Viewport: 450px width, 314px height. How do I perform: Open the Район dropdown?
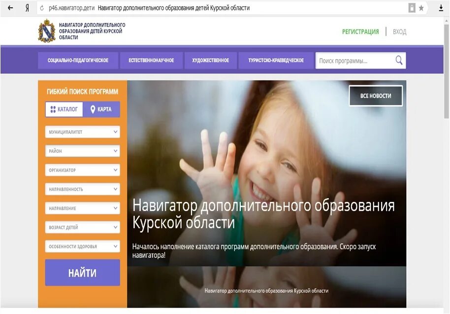click(x=82, y=151)
